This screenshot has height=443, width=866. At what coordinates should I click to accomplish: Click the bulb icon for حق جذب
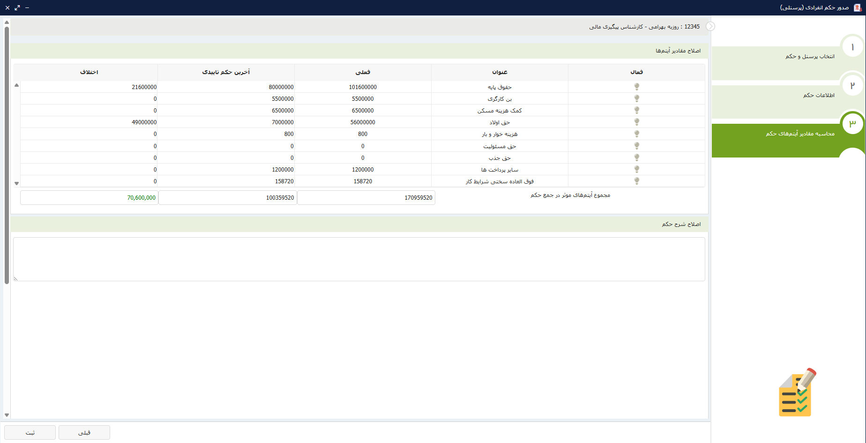[x=636, y=158]
